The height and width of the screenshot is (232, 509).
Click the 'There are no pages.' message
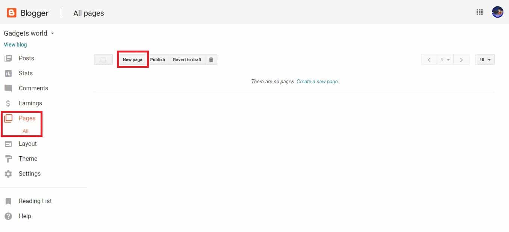coord(273,82)
